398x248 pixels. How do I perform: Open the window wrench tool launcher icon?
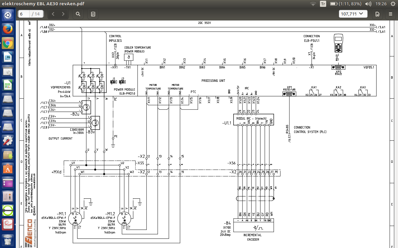click(x=8, y=71)
